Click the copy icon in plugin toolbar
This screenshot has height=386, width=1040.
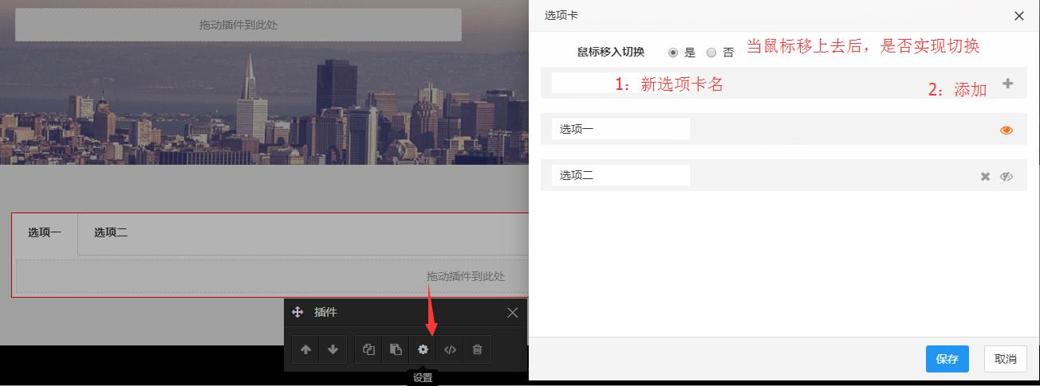click(x=368, y=349)
